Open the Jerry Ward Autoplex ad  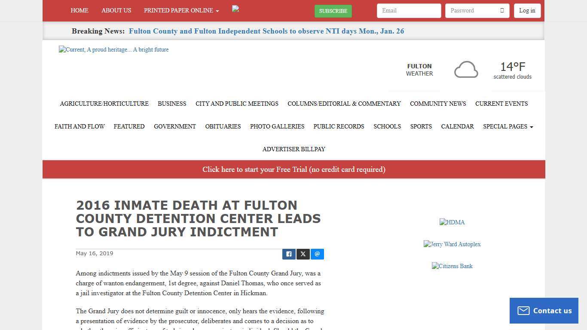click(x=452, y=244)
